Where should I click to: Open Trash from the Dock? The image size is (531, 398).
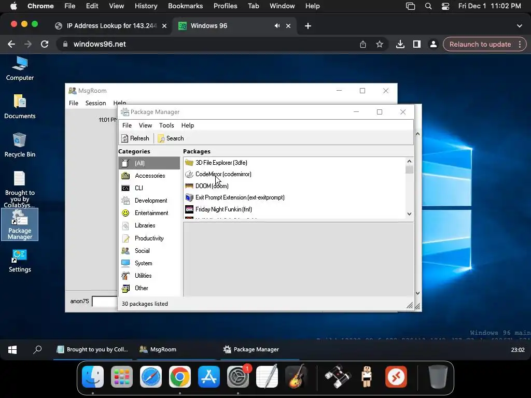[x=438, y=376]
